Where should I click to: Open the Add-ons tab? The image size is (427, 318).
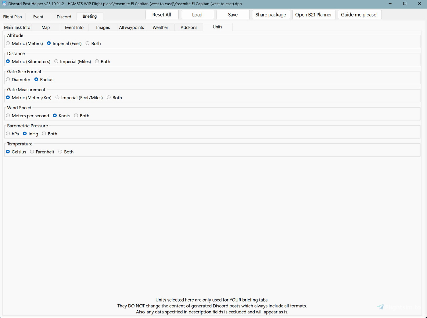click(189, 27)
